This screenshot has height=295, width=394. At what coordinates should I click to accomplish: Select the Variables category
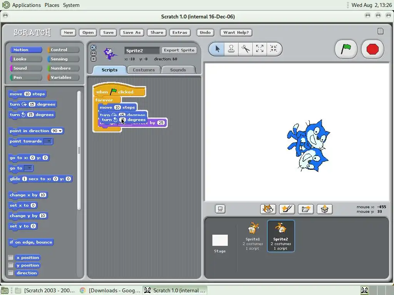pos(63,77)
